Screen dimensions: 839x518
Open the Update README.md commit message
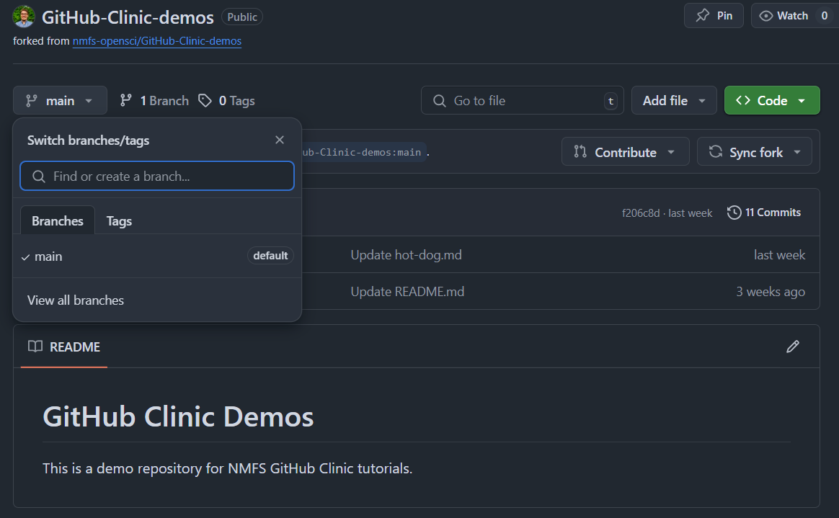click(x=407, y=291)
